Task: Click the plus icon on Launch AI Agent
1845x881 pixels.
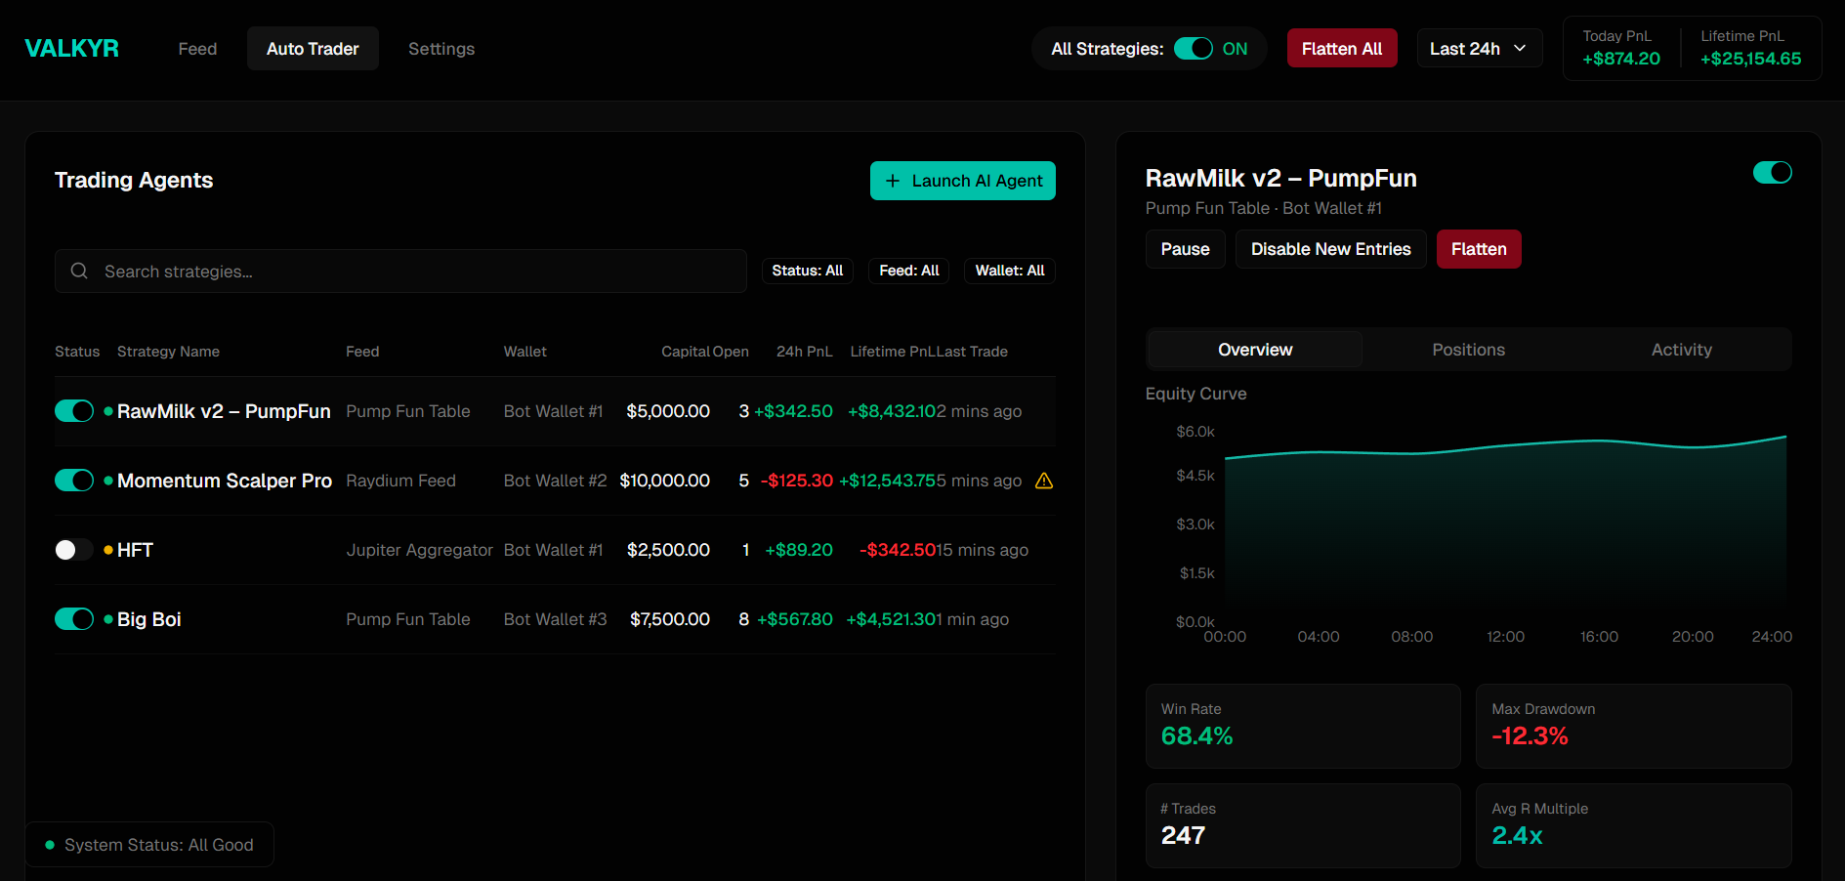Action: tap(892, 181)
